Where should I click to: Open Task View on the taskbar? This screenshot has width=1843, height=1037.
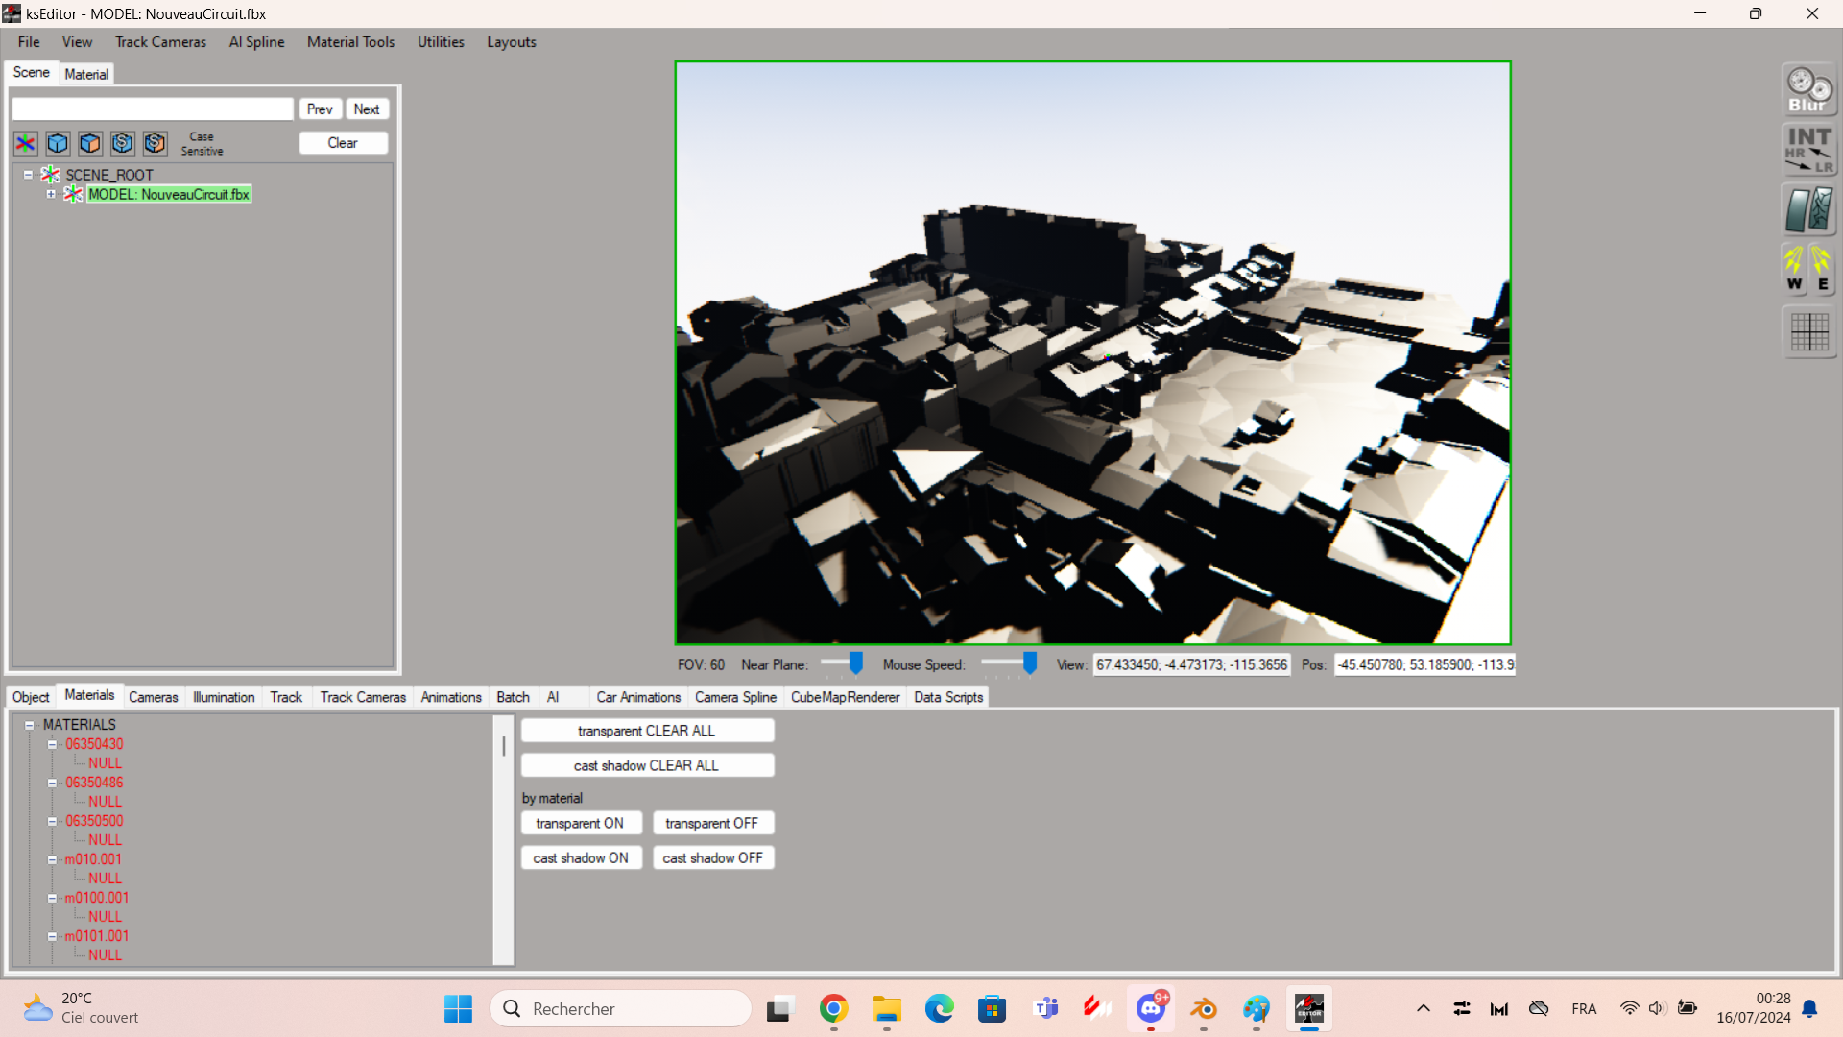pyautogui.click(x=780, y=1009)
